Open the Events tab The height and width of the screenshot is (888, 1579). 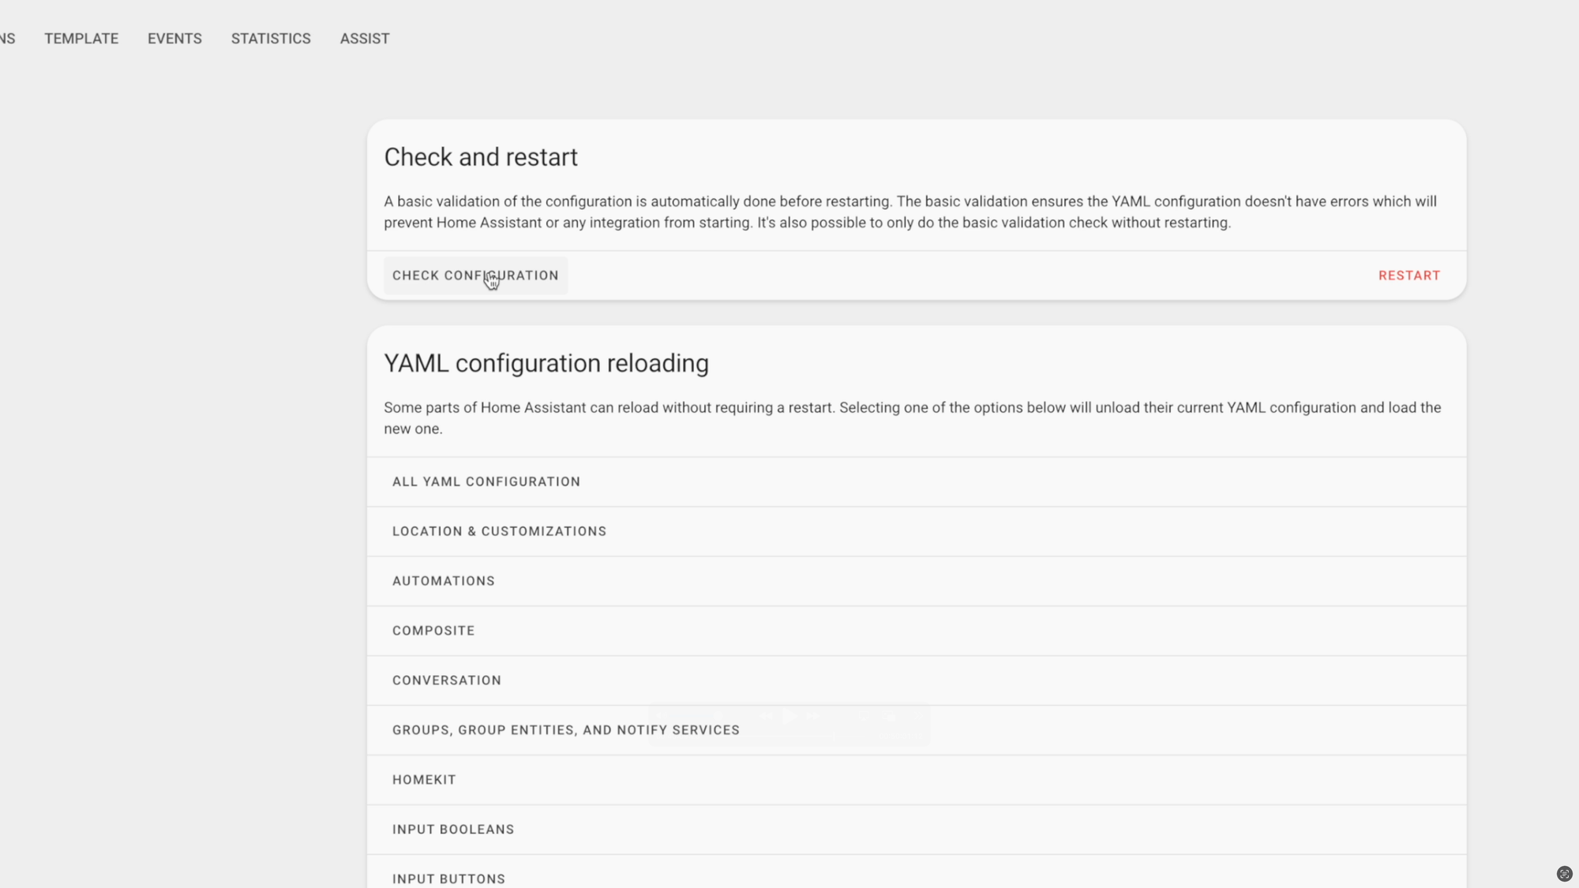174,38
